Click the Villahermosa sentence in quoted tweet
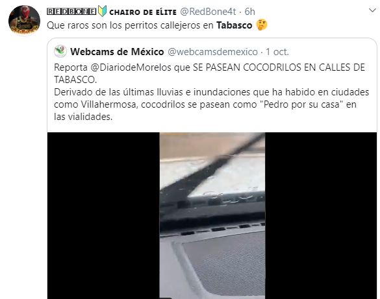This screenshot has width=380, height=299. coord(211,104)
